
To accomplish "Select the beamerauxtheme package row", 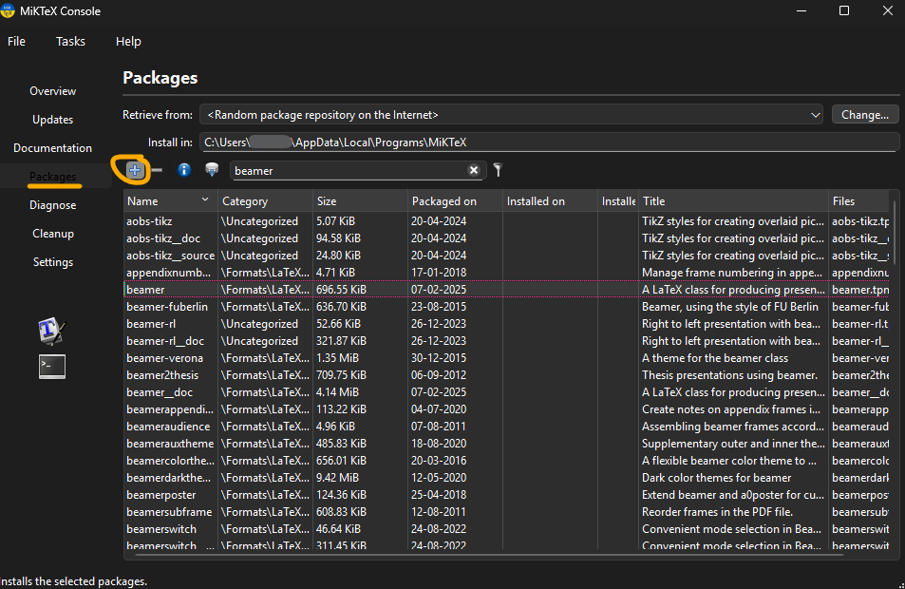I will pos(507,444).
